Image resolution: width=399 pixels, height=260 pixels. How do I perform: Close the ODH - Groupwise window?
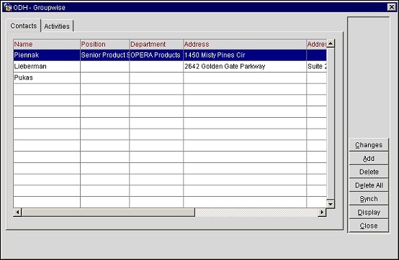point(391,7)
